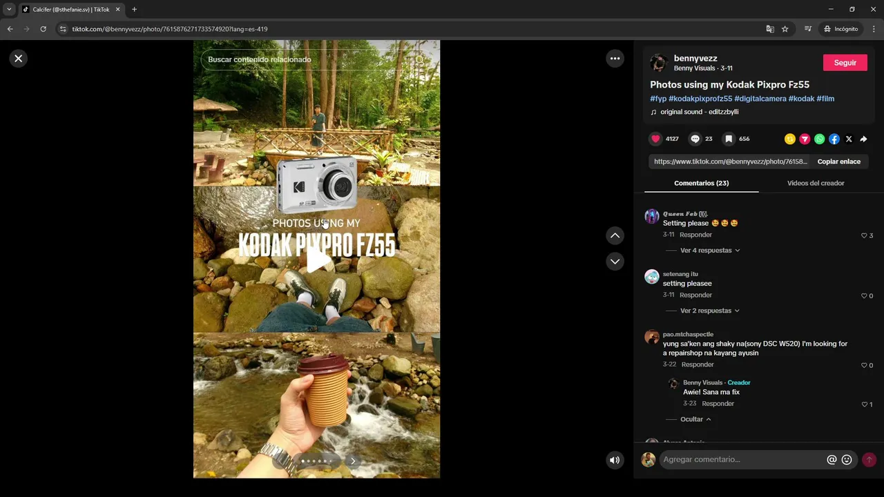Open the #digitalcamera hashtag
Viewport: 884px width, 497px height.
coord(760,99)
